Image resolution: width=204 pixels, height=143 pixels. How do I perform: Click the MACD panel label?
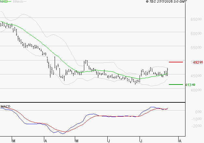click(6, 107)
